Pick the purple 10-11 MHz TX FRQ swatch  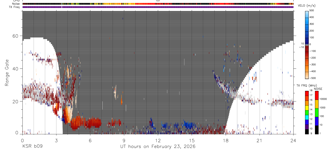click(307, 126)
